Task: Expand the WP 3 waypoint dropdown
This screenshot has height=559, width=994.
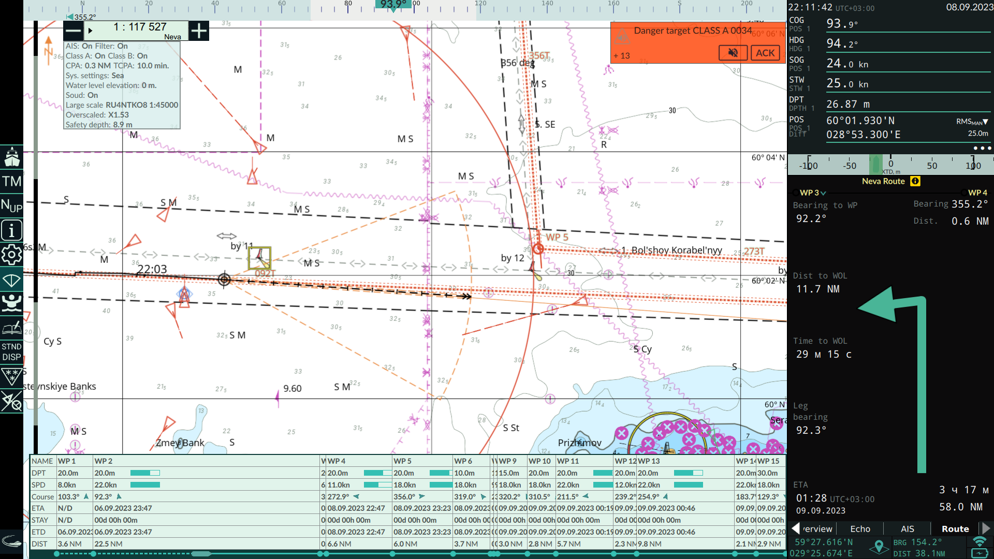Action: tap(813, 193)
